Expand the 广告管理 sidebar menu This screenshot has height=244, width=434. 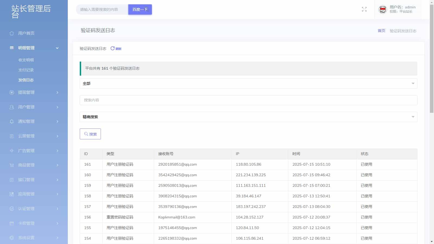point(34,151)
